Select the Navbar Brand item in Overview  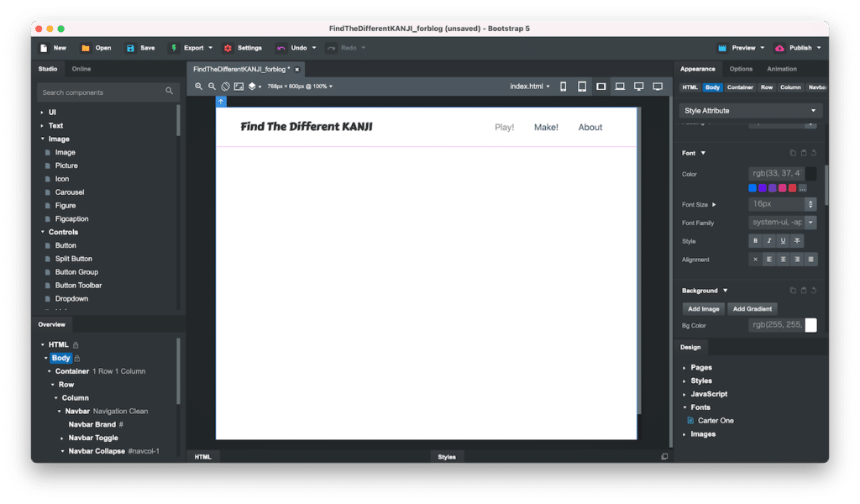point(92,424)
